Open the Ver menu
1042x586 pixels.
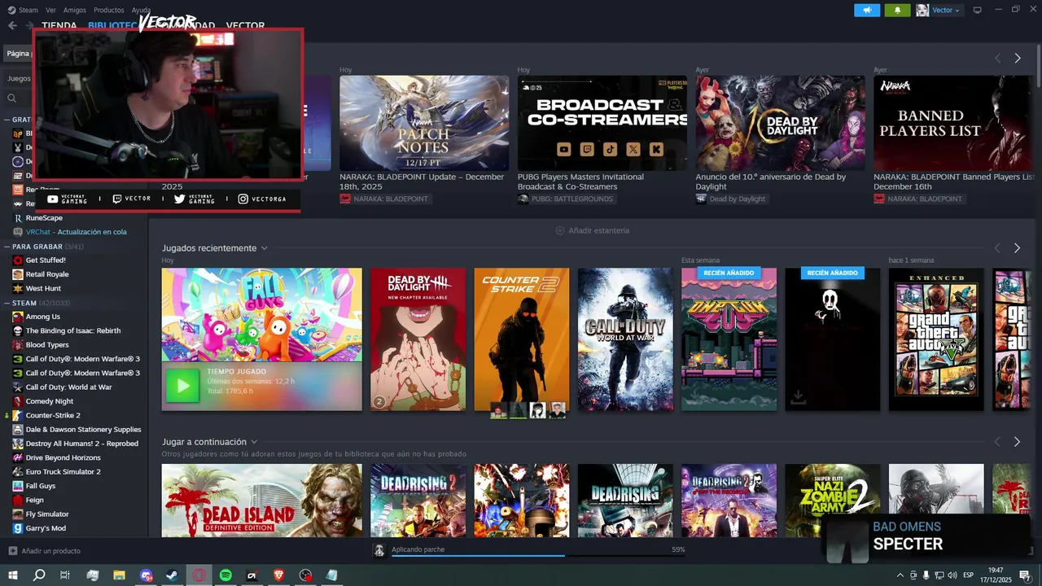tap(50, 10)
